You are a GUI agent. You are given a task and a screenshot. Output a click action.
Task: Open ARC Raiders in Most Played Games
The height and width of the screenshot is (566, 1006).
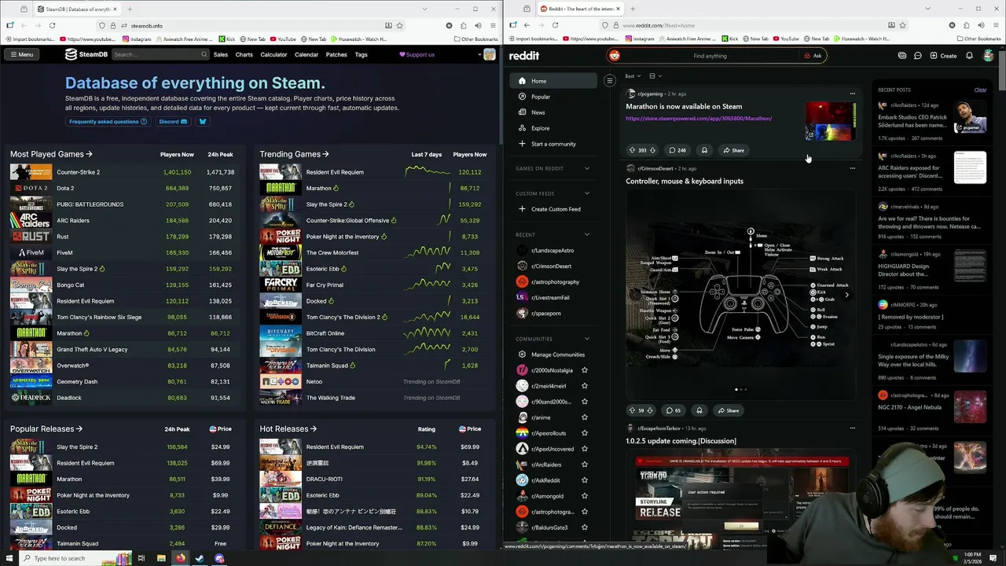pyautogui.click(x=73, y=221)
